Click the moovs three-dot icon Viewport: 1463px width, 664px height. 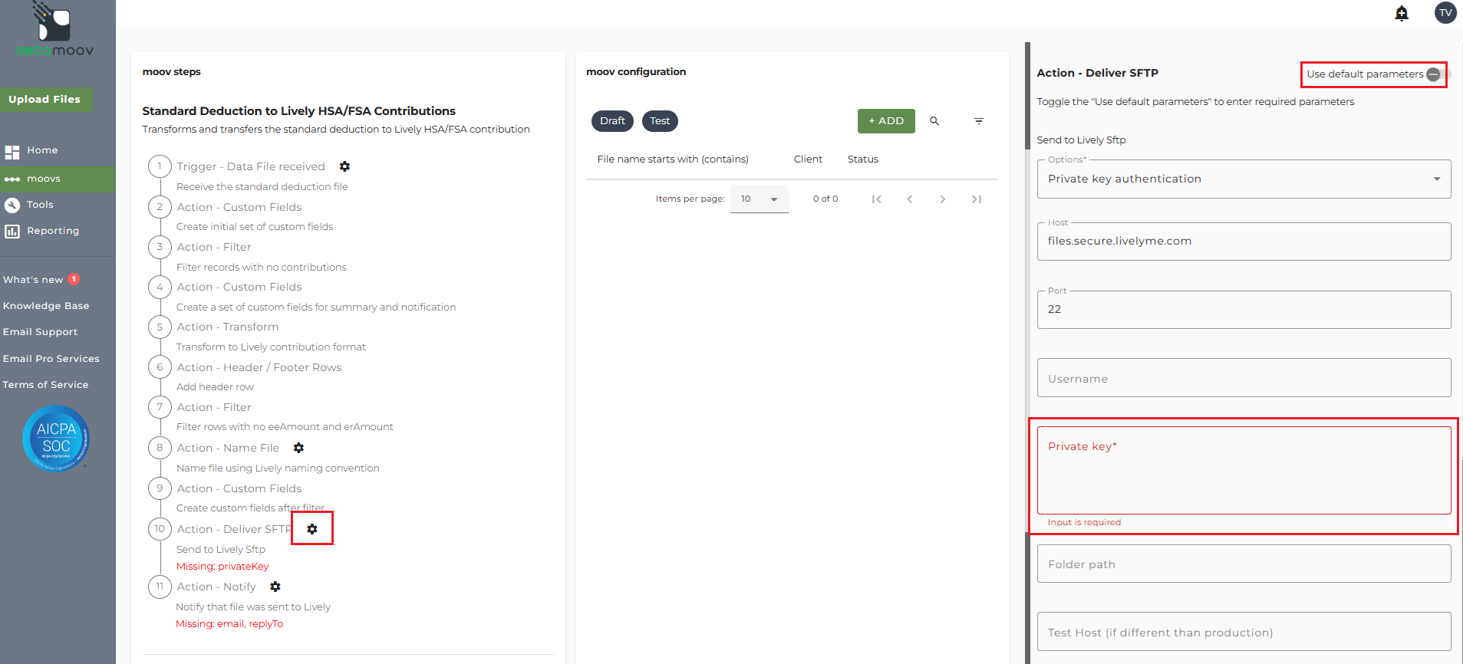pos(12,179)
